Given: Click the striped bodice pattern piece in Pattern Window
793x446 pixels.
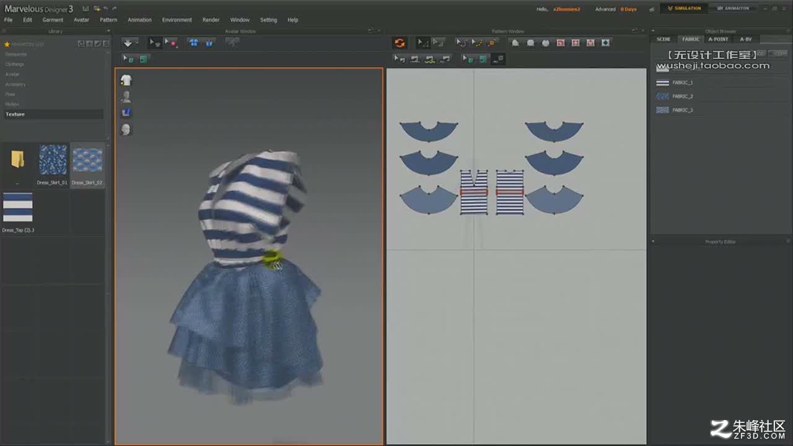Looking at the screenshot, I should pos(474,193).
